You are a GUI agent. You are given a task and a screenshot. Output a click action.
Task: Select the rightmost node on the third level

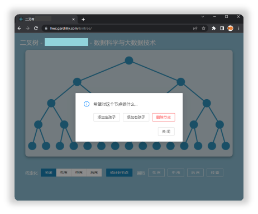point(207,103)
